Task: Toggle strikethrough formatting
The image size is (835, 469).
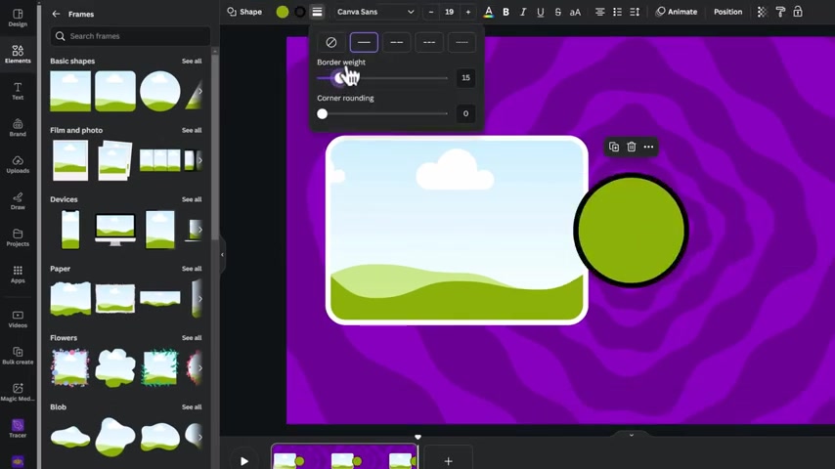Action: click(x=557, y=12)
